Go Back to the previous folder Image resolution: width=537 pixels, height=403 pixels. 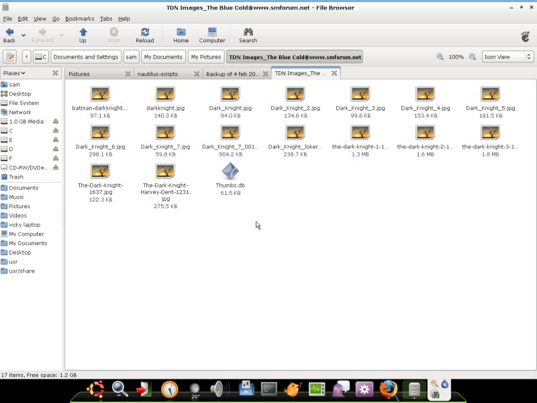(9, 36)
